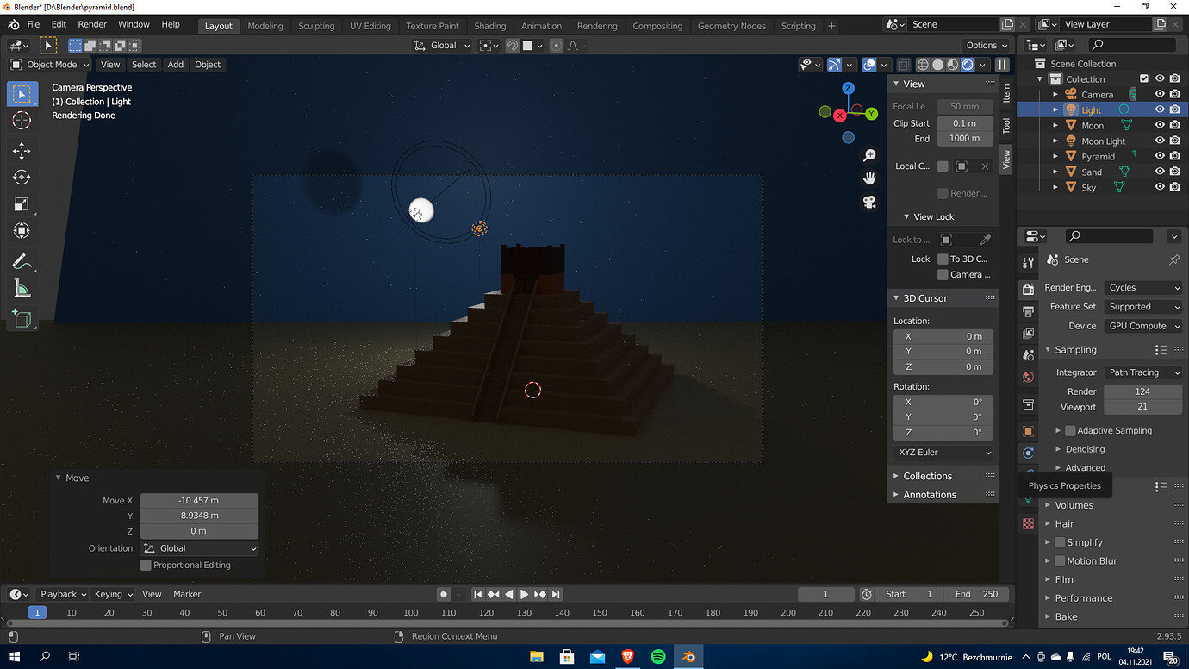The image size is (1189, 669).
Task: Switch to the Shading workspace tab
Action: pyautogui.click(x=490, y=26)
